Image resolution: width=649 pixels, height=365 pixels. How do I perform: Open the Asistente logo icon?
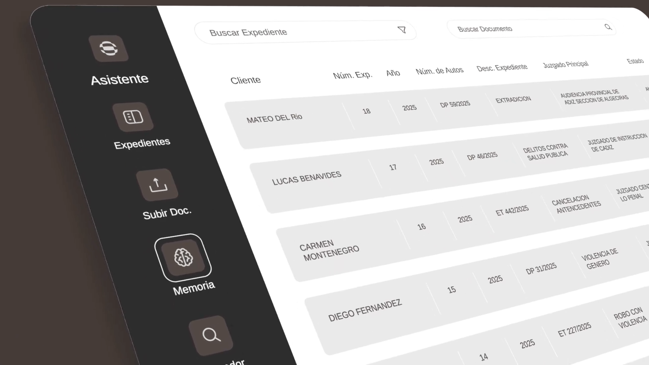click(x=109, y=48)
